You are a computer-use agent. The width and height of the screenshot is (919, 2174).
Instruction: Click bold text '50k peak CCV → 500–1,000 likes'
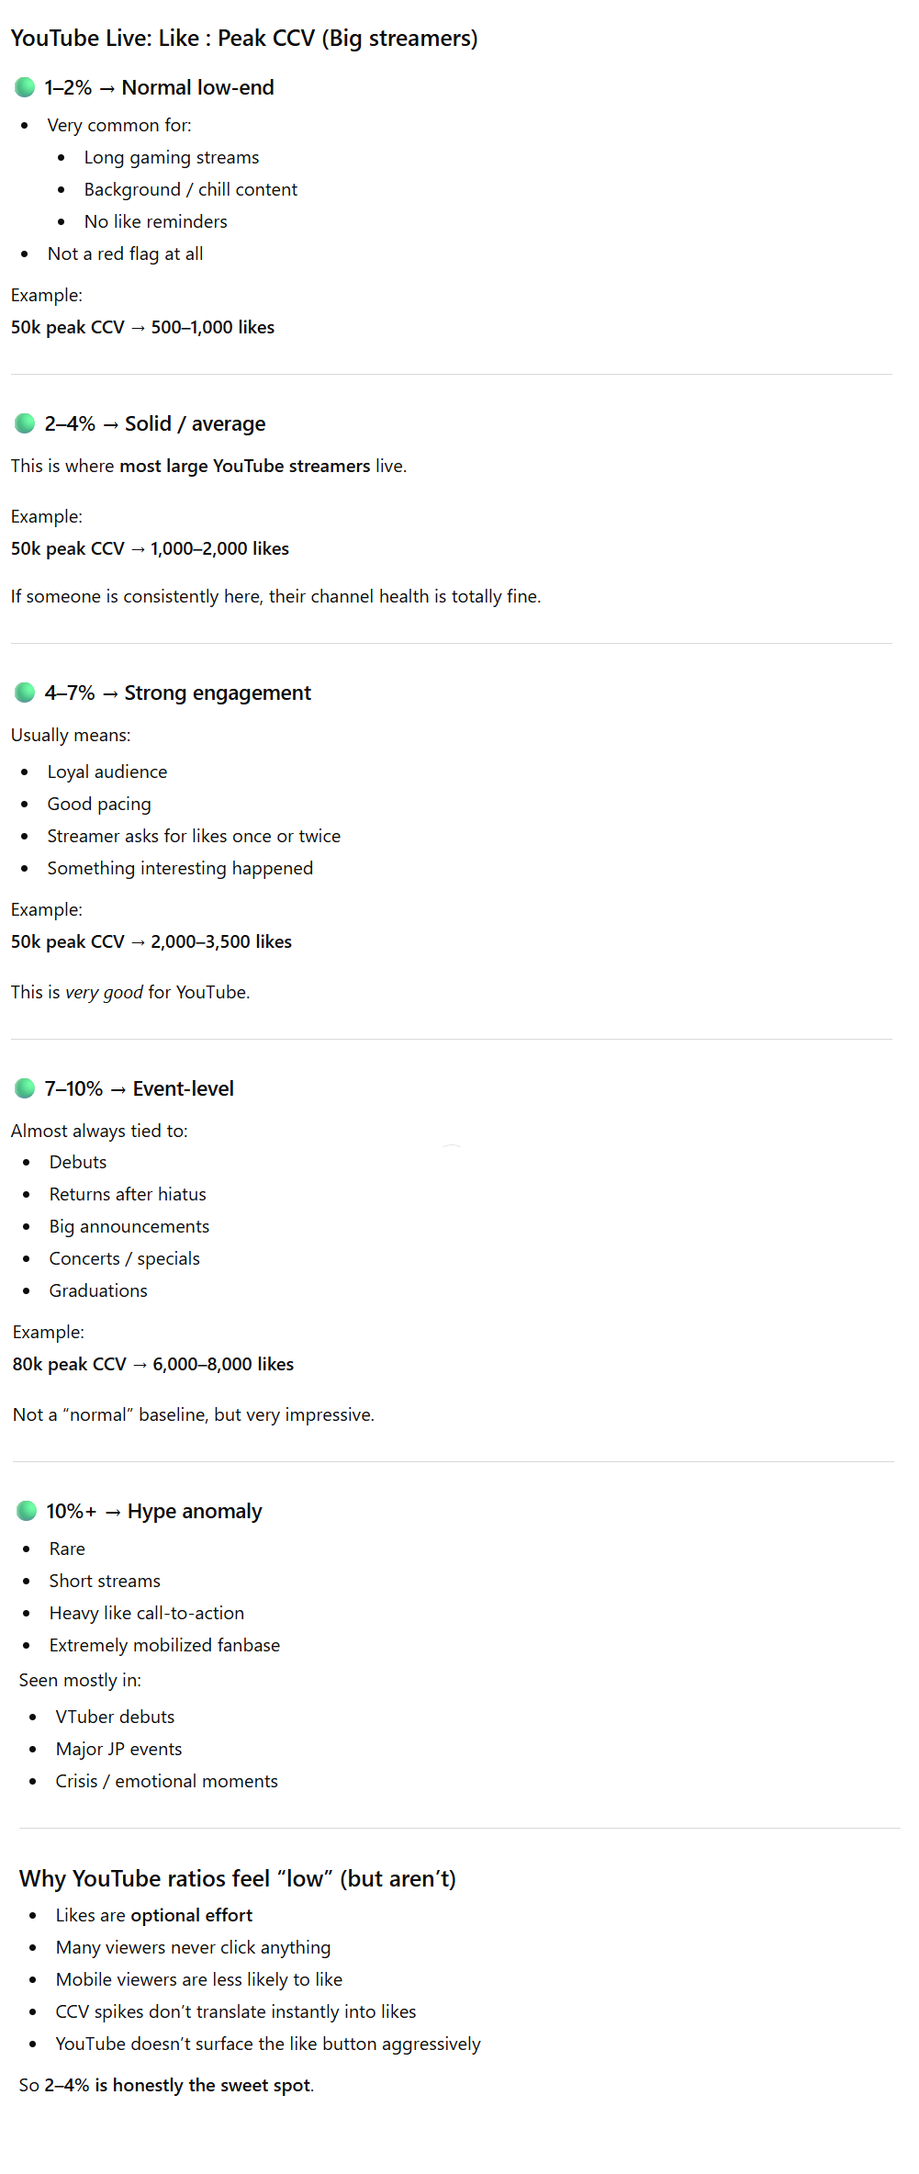coord(142,327)
